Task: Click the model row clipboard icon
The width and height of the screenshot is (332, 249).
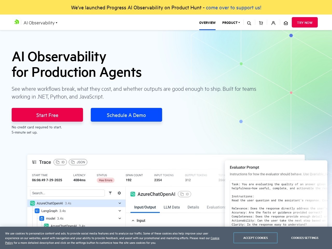Action: click(x=42, y=218)
